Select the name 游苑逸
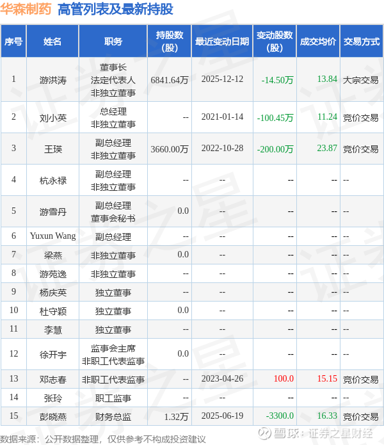This screenshot has height=445, width=384. coord(52,274)
